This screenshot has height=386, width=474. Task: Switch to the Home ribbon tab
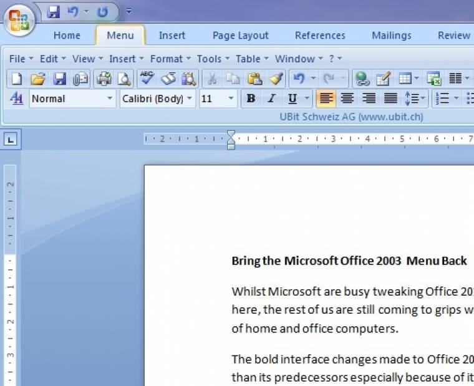coord(67,36)
